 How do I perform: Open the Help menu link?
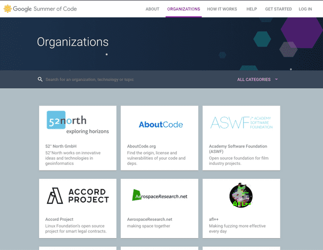point(252,9)
